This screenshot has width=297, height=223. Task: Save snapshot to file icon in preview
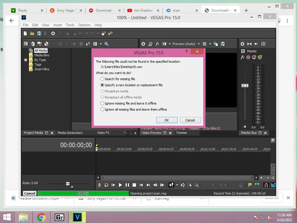click(x=223, y=44)
